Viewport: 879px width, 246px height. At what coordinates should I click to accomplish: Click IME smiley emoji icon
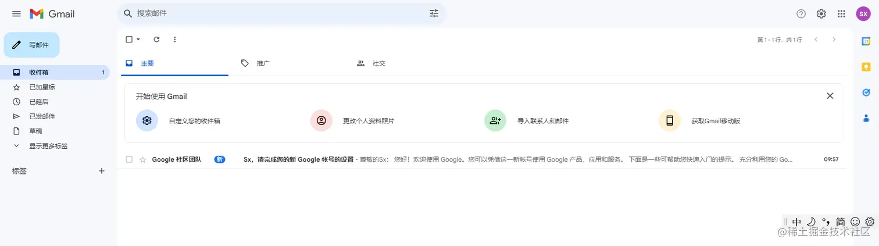pos(855,222)
